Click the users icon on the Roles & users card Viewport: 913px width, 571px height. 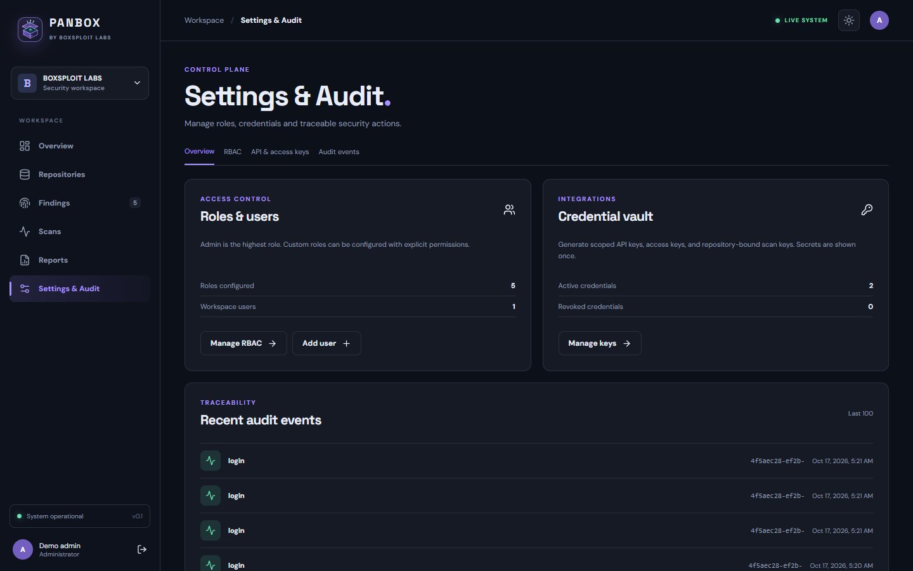pos(509,210)
